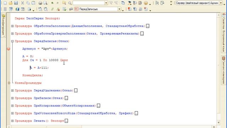The height and width of the screenshot is (128, 227).
Task: Open the Конфигурация side tab
Action: pyautogui.click(x=3, y=25)
